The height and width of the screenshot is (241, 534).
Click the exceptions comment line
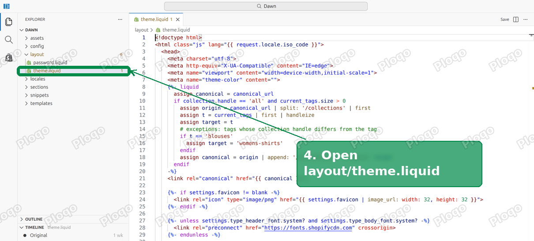click(x=278, y=129)
